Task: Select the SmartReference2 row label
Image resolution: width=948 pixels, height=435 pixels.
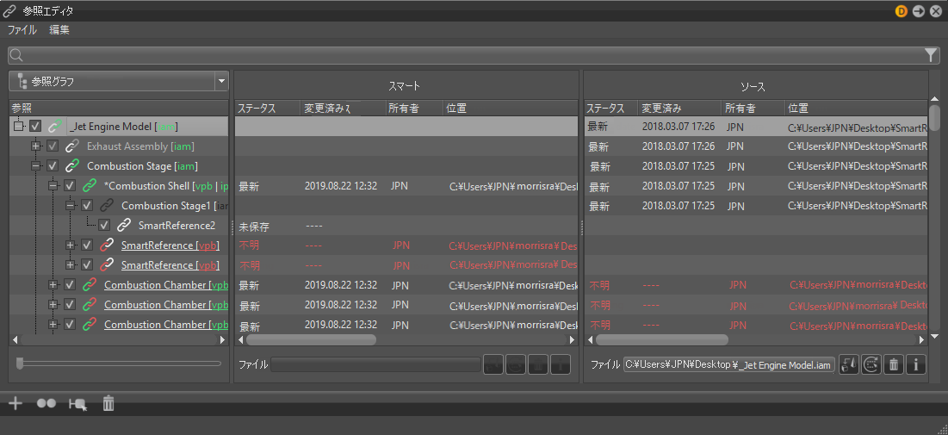Action: pos(177,226)
